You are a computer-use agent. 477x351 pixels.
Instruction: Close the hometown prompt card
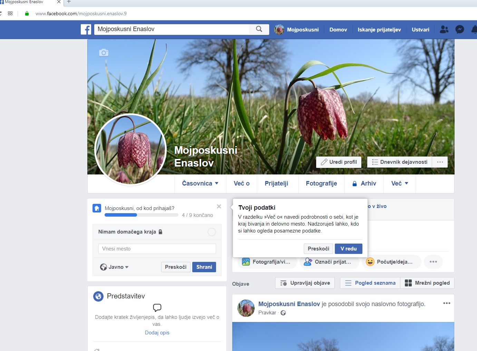tap(219, 207)
